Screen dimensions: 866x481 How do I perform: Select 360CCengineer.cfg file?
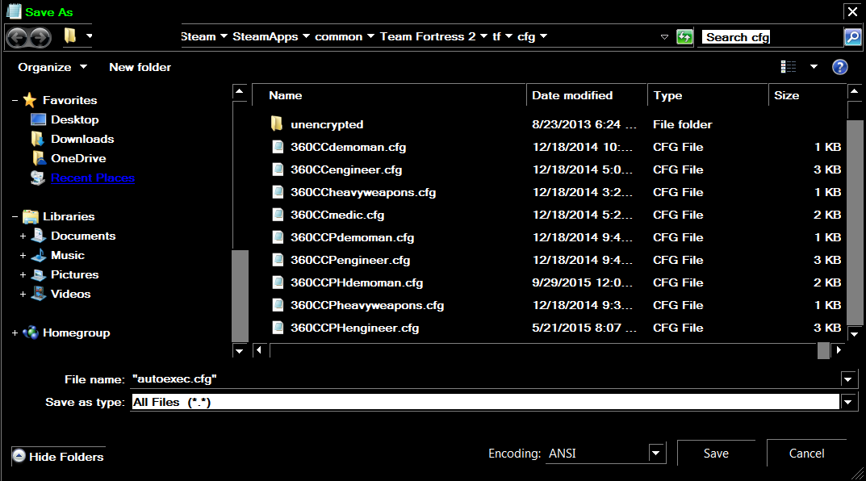pyautogui.click(x=346, y=169)
